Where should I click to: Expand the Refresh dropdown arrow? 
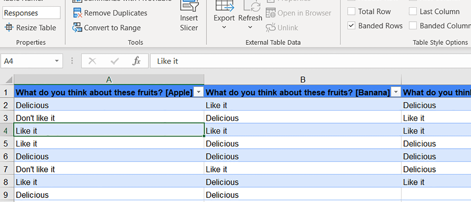tap(250, 27)
